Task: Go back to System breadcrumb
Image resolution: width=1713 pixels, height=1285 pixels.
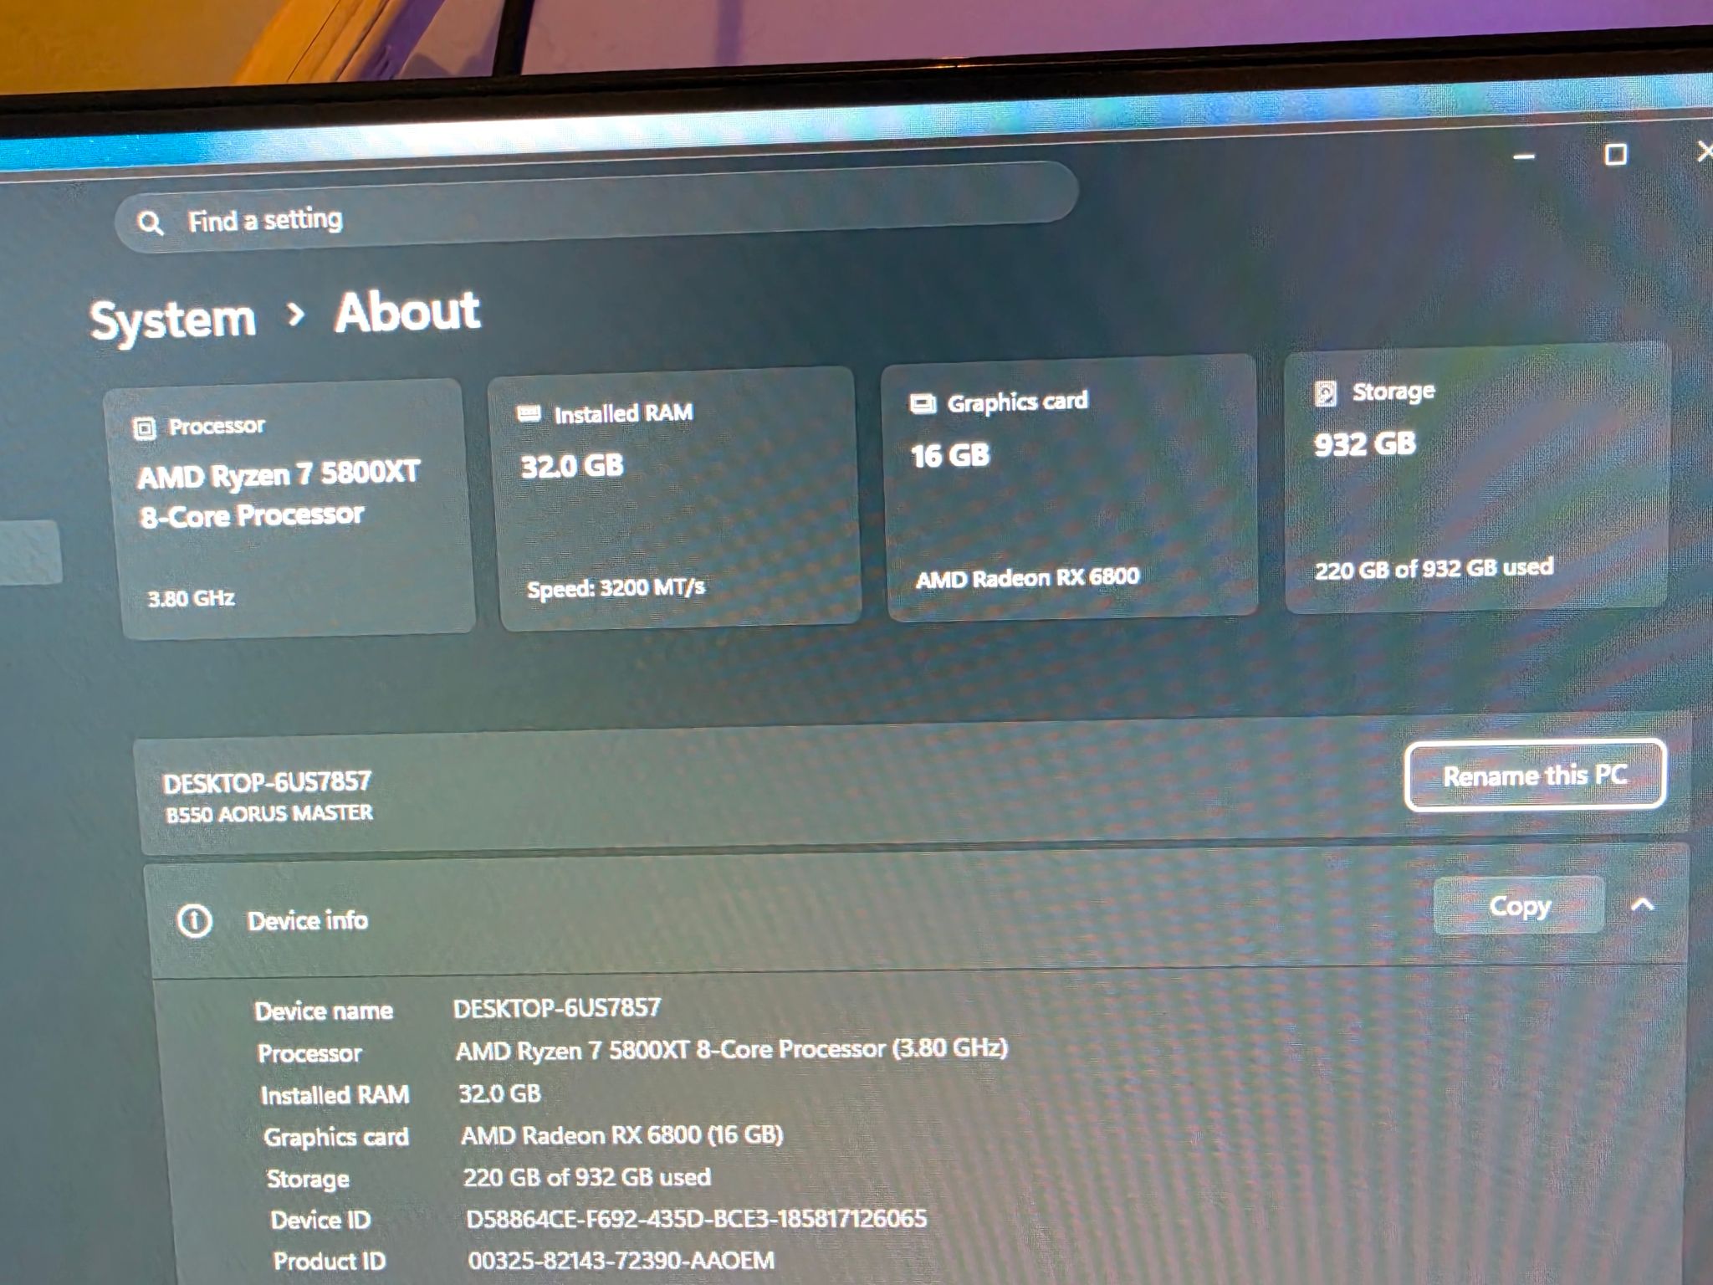Action: coord(172,320)
